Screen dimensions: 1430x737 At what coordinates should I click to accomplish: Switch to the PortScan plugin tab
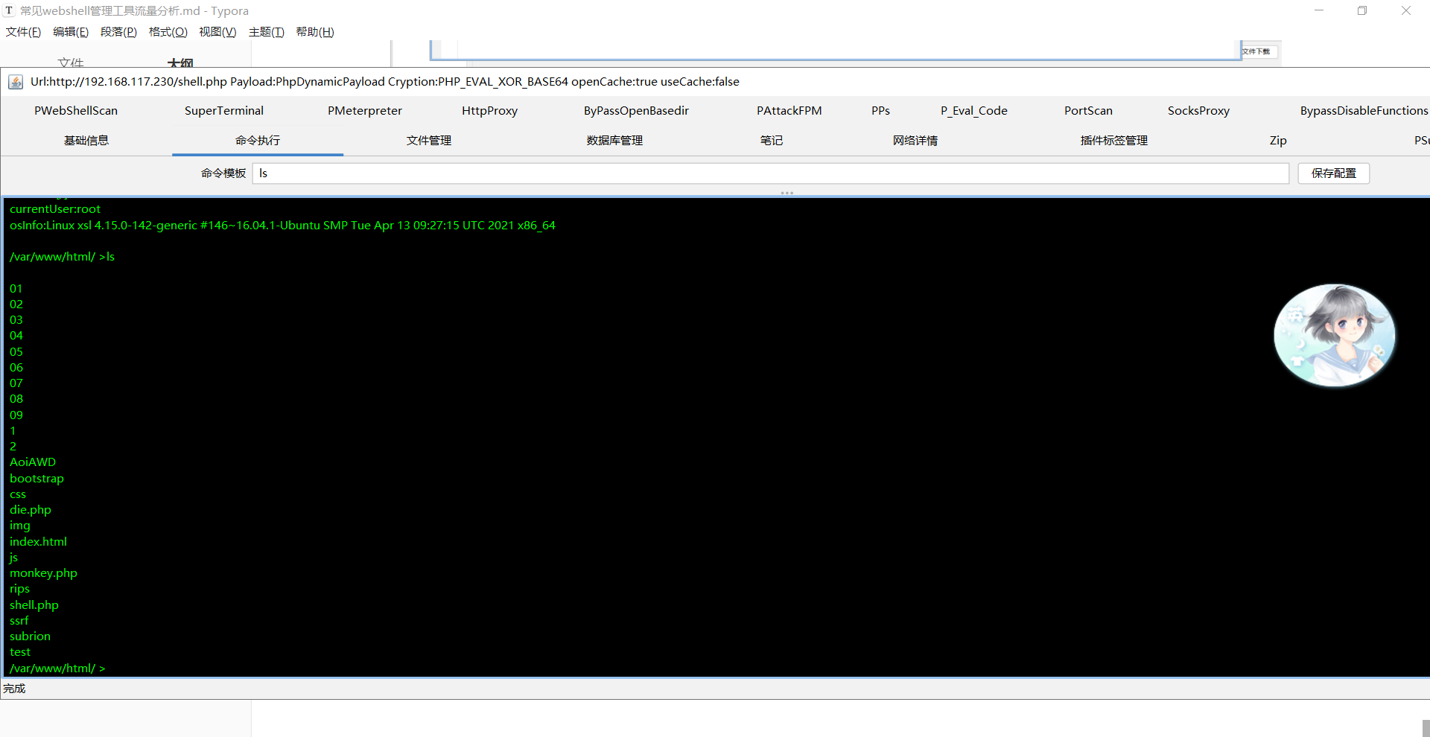pos(1088,111)
